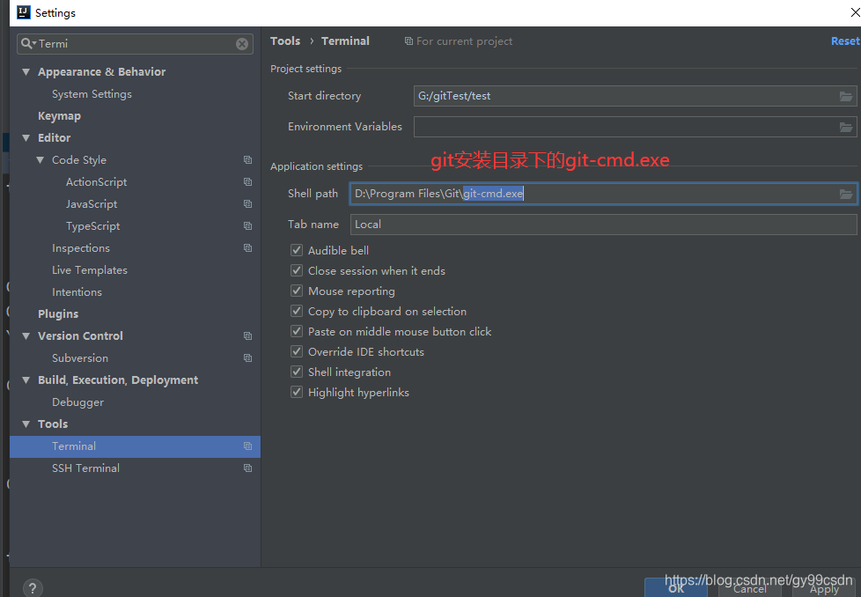This screenshot has width=861, height=597.
Task: Click project-level icon beside Inspections
Action: [x=247, y=247]
